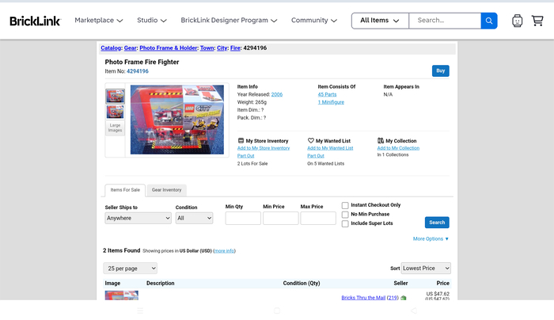
Task: Enable Instant Checkout Only checkbox
Action: point(345,205)
